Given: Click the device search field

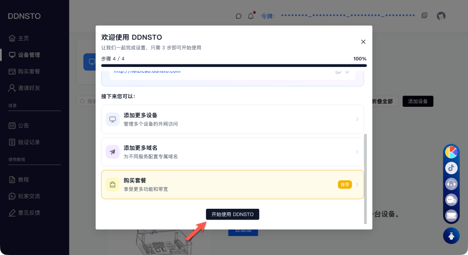Looking at the screenshot, I should [x=86, y=101].
